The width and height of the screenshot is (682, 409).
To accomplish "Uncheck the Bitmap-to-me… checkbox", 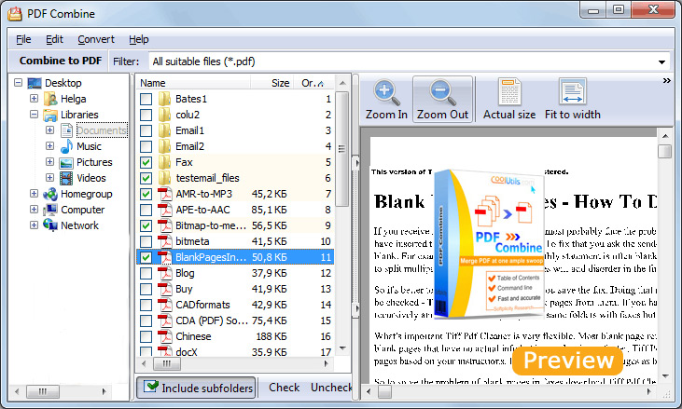I will tap(146, 225).
